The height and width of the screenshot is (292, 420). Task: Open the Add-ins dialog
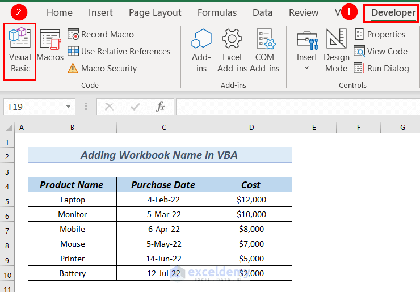(201, 51)
